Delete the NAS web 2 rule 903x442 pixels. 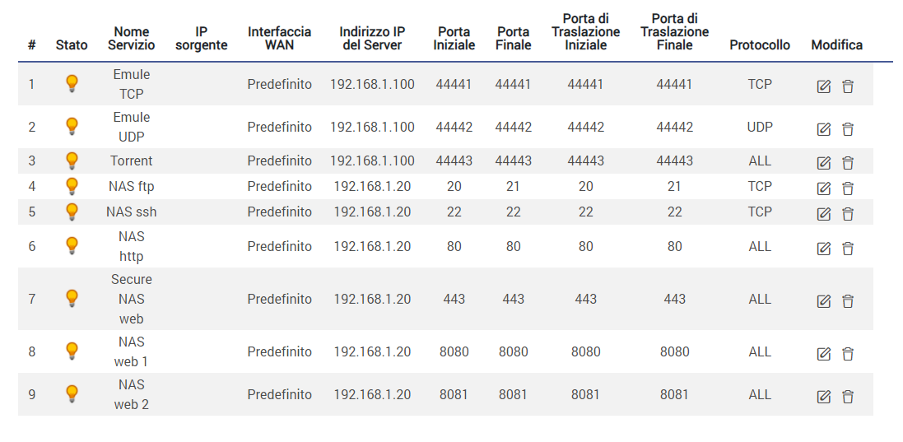[848, 396]
